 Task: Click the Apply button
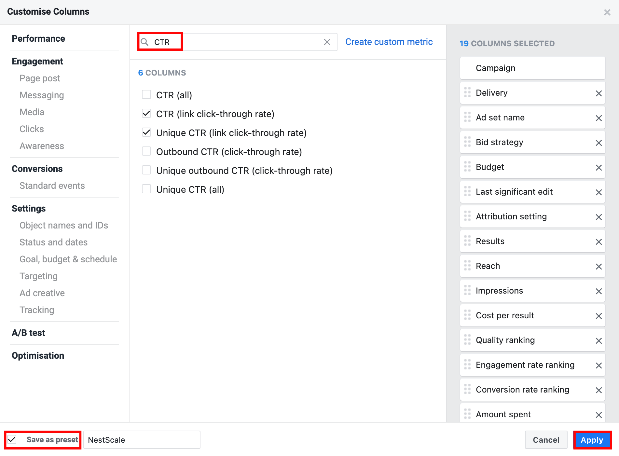[592, 440]
